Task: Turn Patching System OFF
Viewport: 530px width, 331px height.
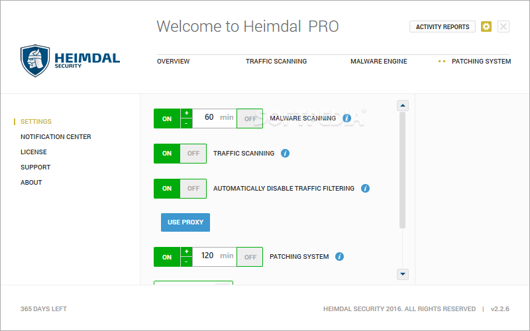Action: (x=250, y=257)
